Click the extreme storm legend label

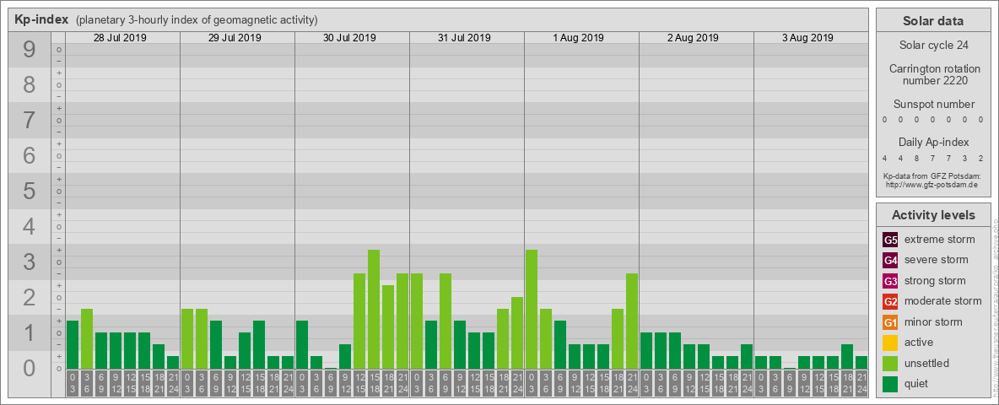point(940,240)
